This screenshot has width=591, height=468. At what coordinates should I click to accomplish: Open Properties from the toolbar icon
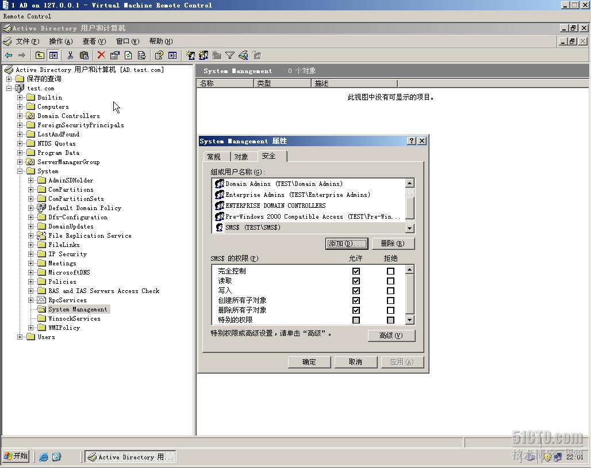click(x=114, y=55)
